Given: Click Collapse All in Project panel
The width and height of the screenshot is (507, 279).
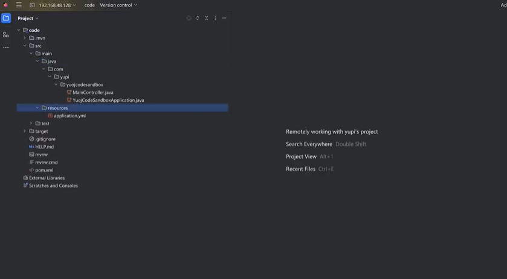Looking at the screenshot, I should pyautogui.click(x=206, y=18).
